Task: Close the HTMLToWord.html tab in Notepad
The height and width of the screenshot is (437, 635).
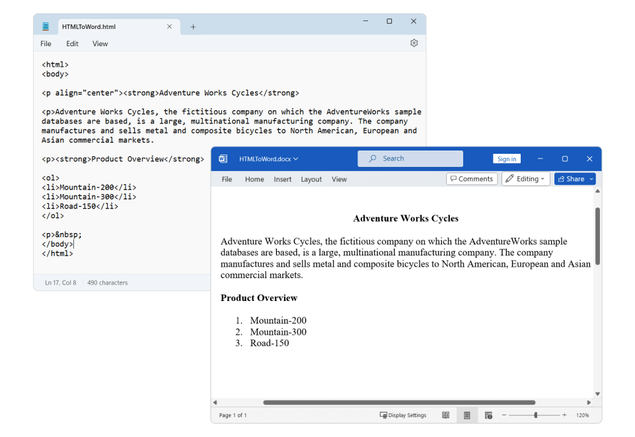Action: tap(169, 26)
